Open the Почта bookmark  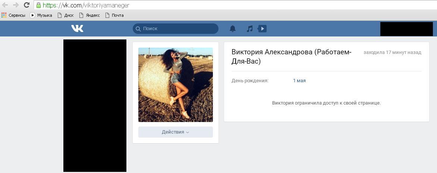[114, 15]
